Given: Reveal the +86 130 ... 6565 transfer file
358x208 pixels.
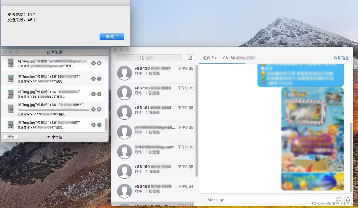Looking at the screenshot, I should (x=99, y=109).
